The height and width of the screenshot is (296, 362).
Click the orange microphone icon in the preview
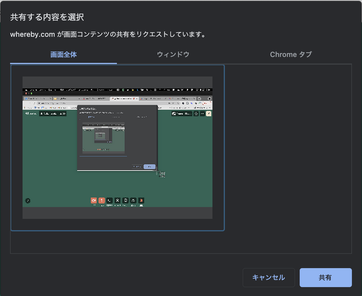pos(102,200)
